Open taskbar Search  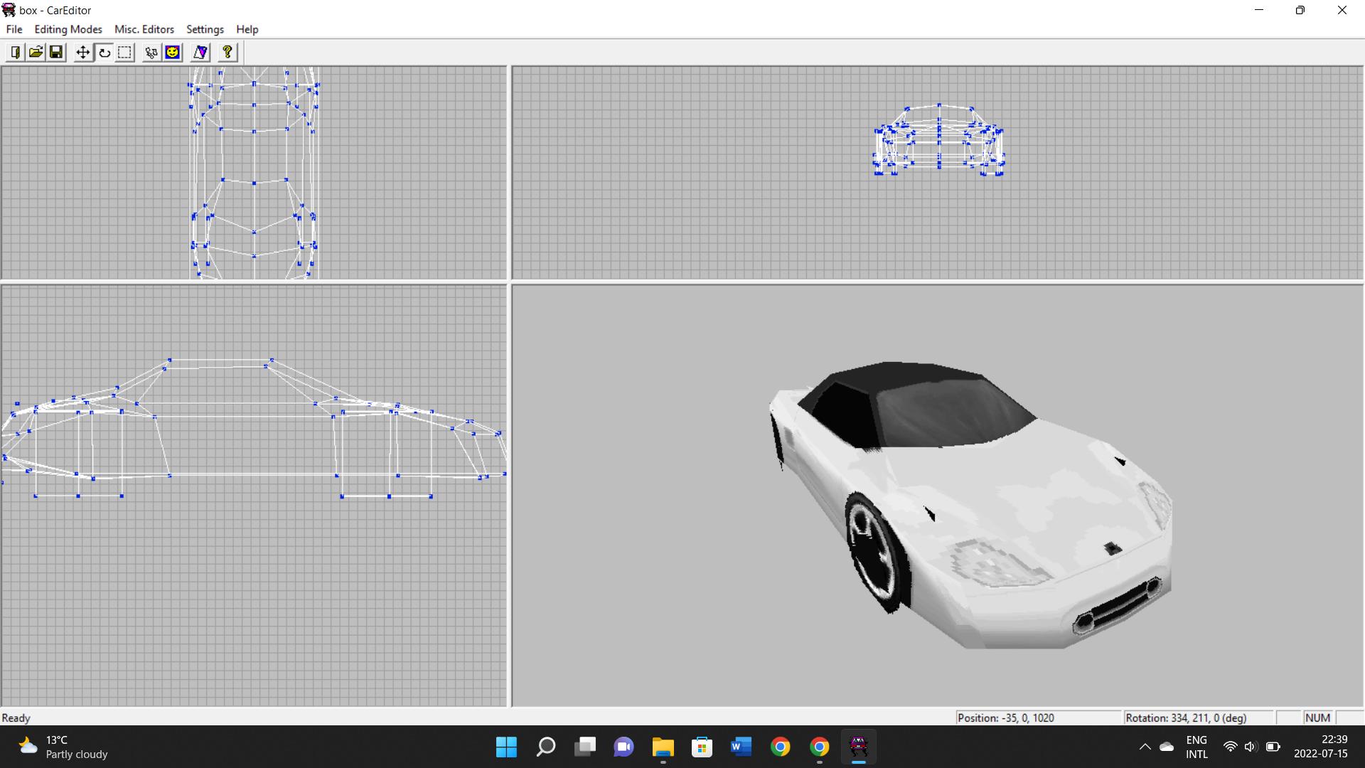coord(545,747)
